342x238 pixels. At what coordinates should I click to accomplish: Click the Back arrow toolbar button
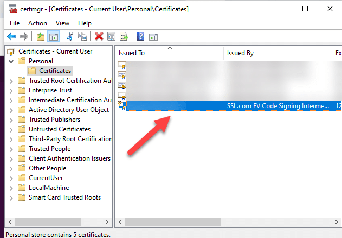11,37
